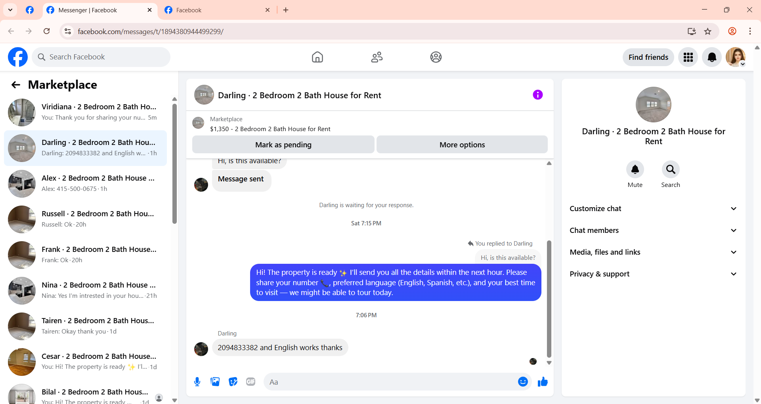The image size is (761, 404).
Task: Close the second Facebook tab
Action: [x=268, y=10]
